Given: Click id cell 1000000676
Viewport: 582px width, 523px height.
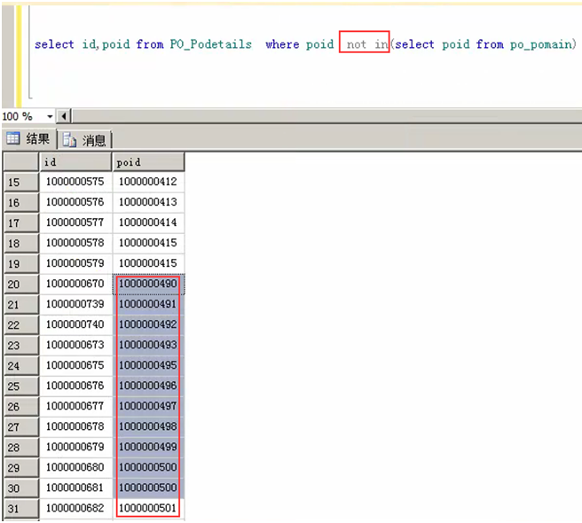Looking at the screenshot, I should pos(75,386).
